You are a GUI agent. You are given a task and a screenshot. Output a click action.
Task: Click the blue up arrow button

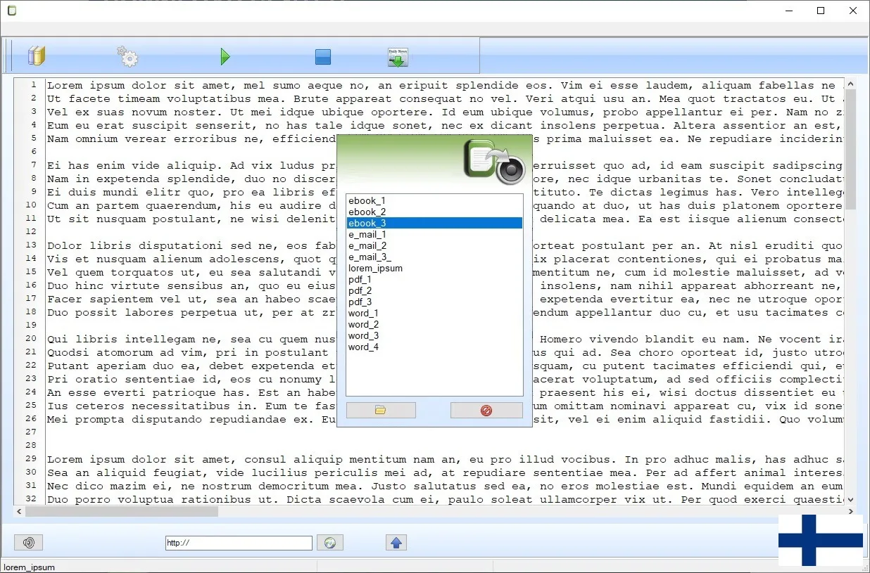coord(396,543)
